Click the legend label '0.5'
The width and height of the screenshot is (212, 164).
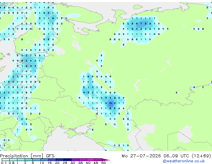click(12, 163)
